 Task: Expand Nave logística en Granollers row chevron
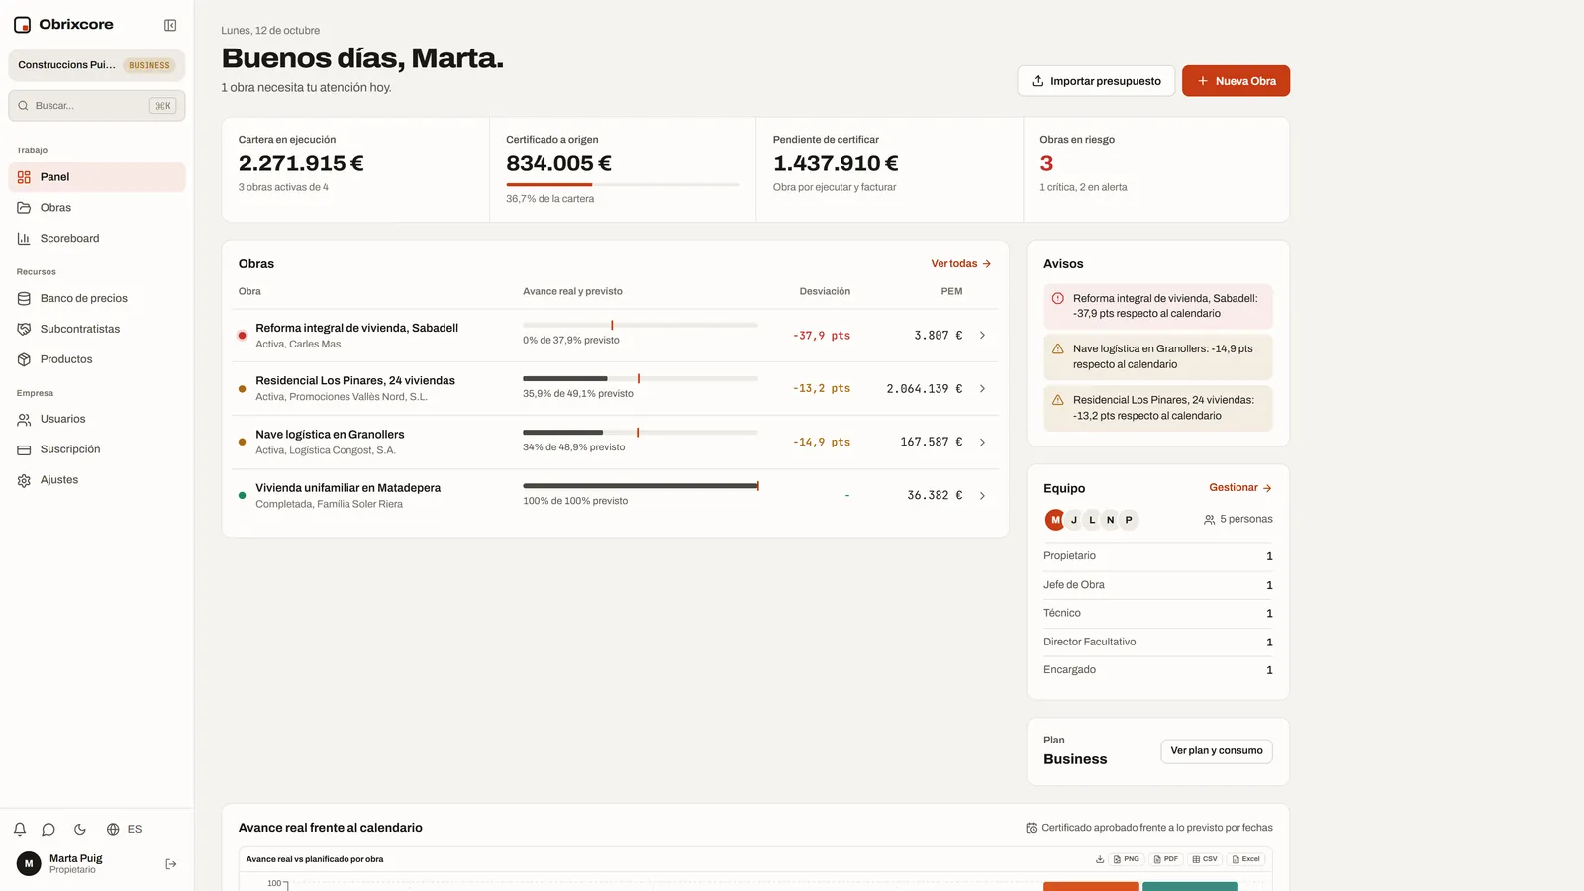(982, 443)
